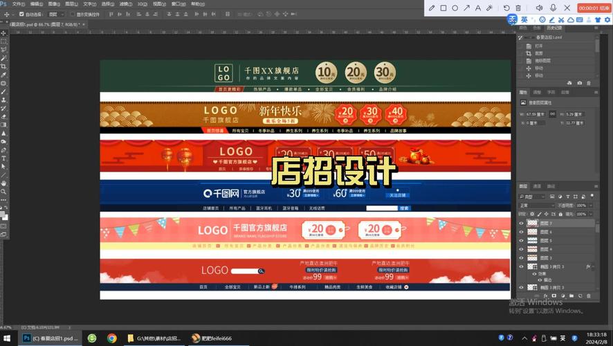Open the 编辑 Edit menu

point(37,4)
